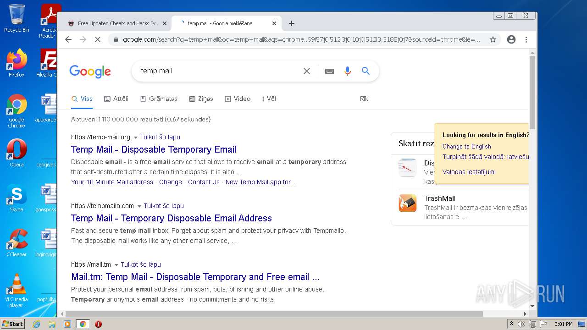Click 'Tulkot šo lapu' for tempmailo.com
Viewport: 587px width, 330px height.
[164, 206]
